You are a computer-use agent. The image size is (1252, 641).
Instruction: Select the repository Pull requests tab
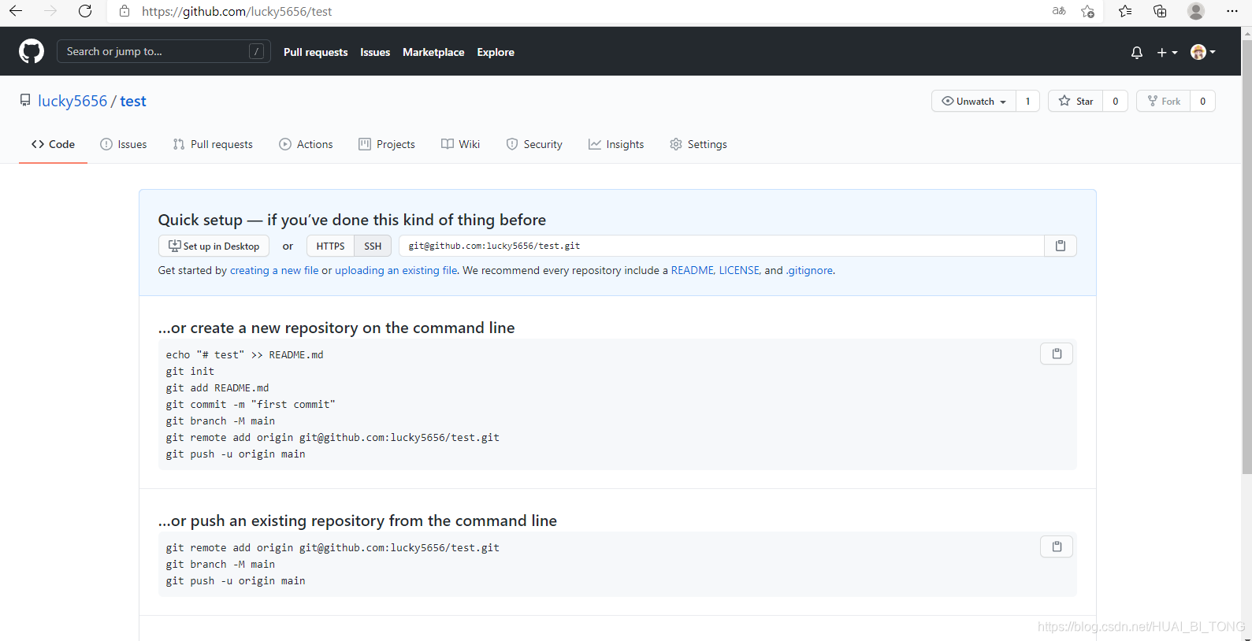pos(213,144)
